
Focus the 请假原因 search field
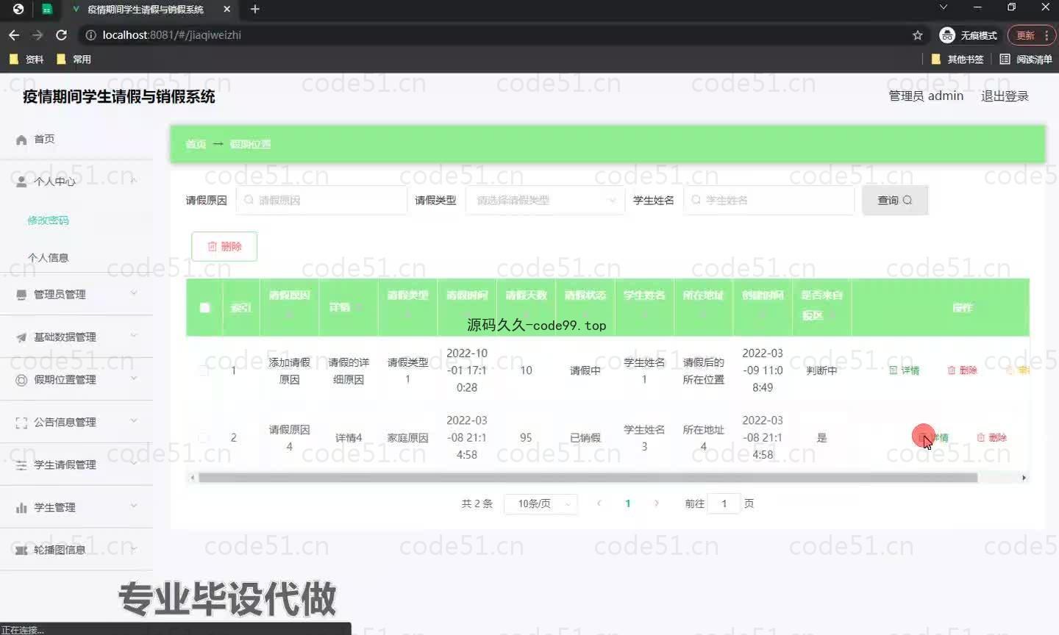(x=321, y=200)
